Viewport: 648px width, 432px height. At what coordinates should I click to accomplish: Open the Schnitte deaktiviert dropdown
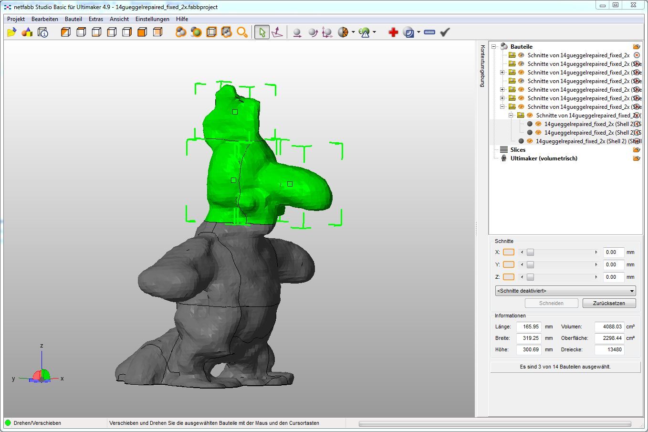565,291
